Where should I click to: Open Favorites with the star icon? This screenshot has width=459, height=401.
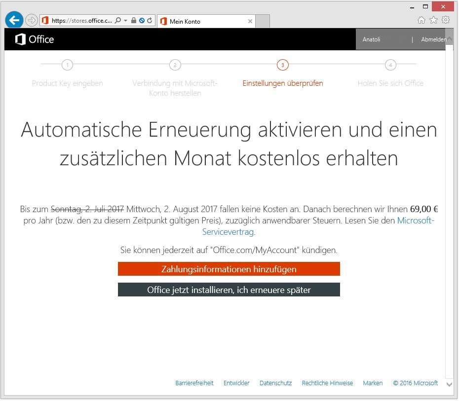point(433,20)
